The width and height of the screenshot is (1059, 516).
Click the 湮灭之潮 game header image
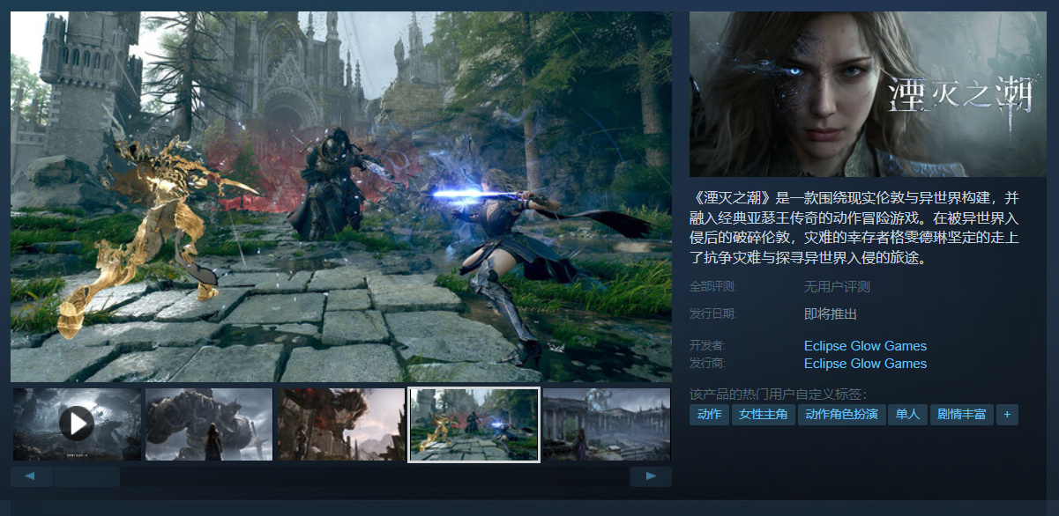[868, 94]
